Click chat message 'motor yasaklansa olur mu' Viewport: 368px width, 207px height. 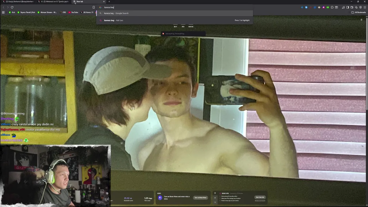[x=42, y=130]
